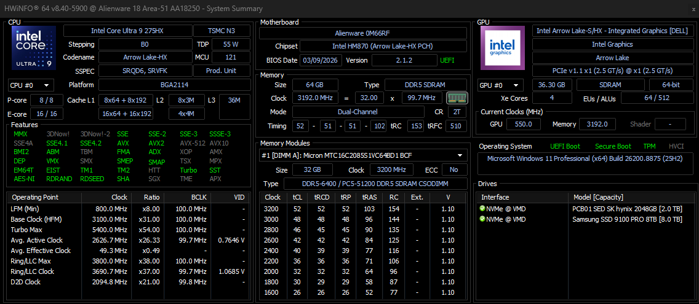Image resolution: width=699 pixels, height=304 pixels.
Task: Click the Avg. Active Clock VID 0.7646 V
Action: coord(231,240)
